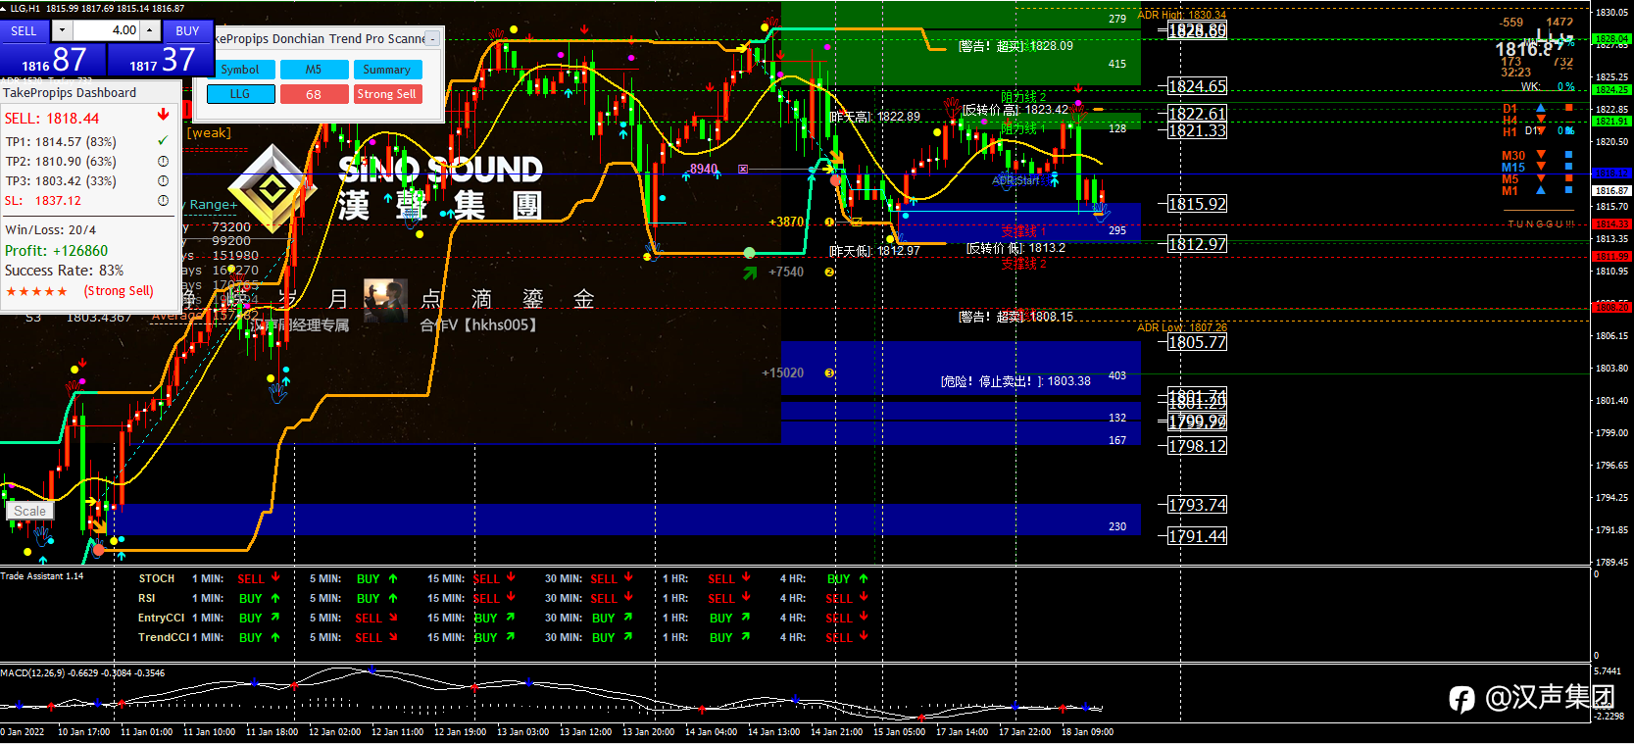The width and height of the screenshot is (1634, 744).
Task: Click the Win/Loss: 20/4 text
Action: pyautogui.click(x=51, y=230)
